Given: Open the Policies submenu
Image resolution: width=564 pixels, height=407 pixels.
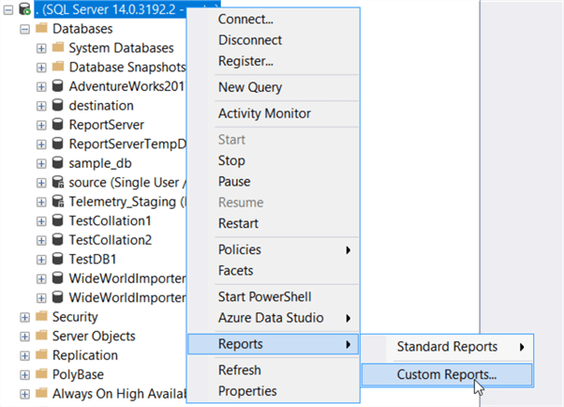Looking at the screenshot, I should pyautogui.click(x=274, y=249).
